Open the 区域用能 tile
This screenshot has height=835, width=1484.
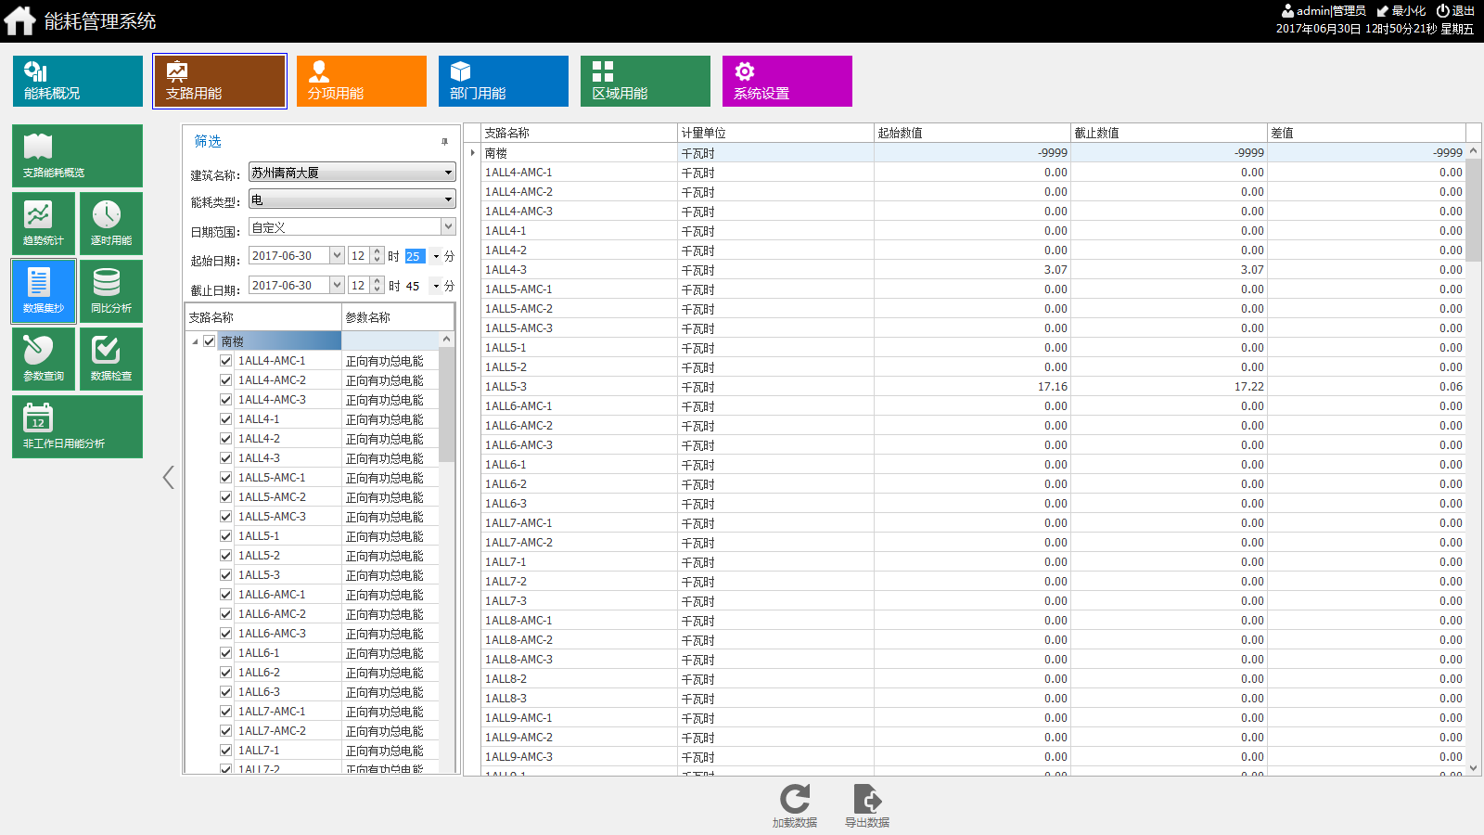coord(646,81)
